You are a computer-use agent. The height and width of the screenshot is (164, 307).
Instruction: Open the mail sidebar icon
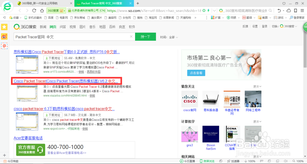(x=4, y=46)
